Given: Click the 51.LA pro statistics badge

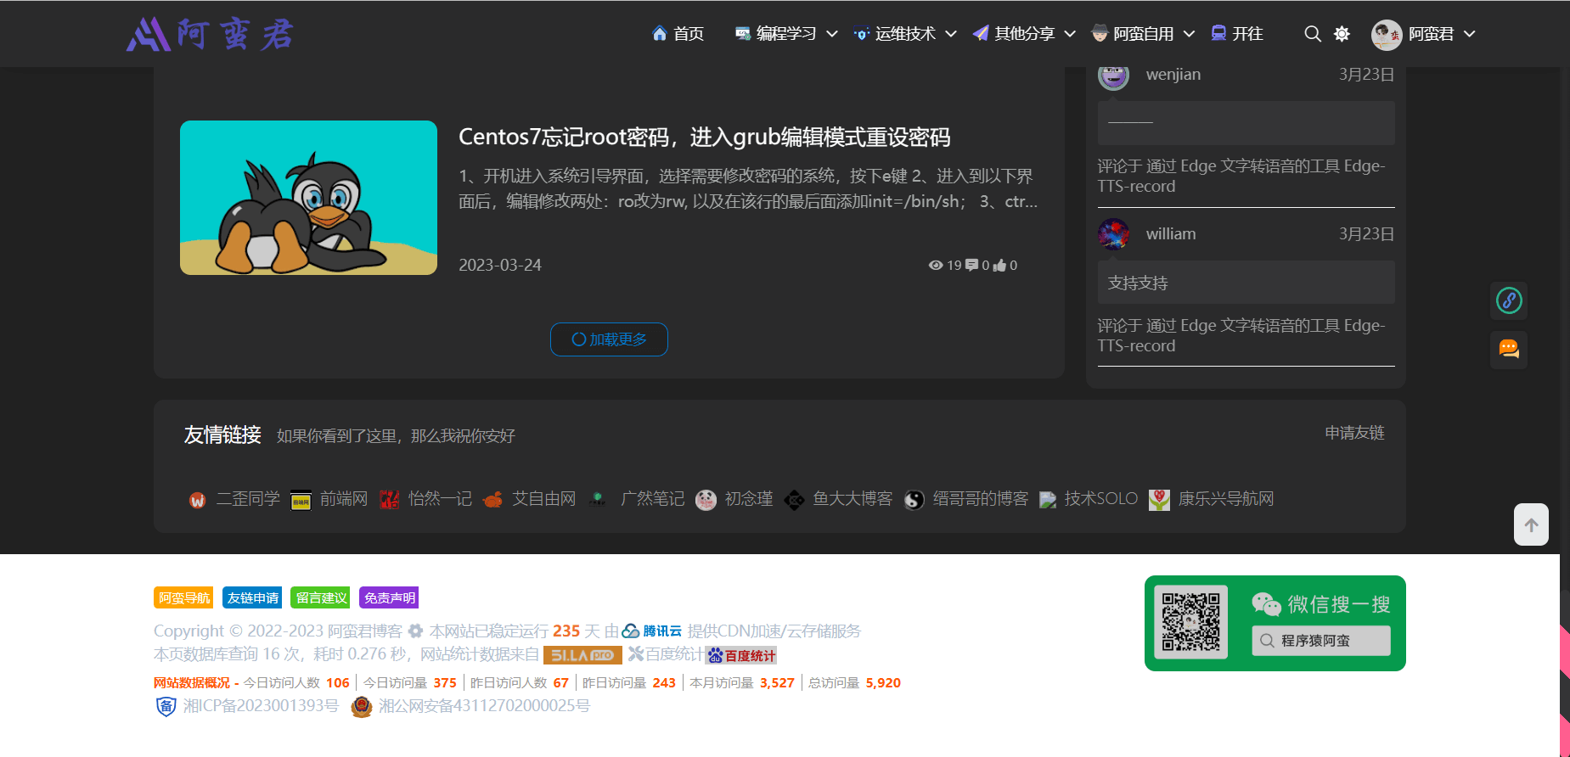Looking at the screenshot, I should (582, 654).
